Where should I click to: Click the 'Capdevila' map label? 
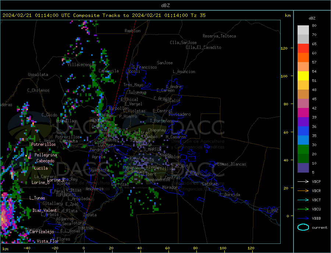(x=109, y=71)
